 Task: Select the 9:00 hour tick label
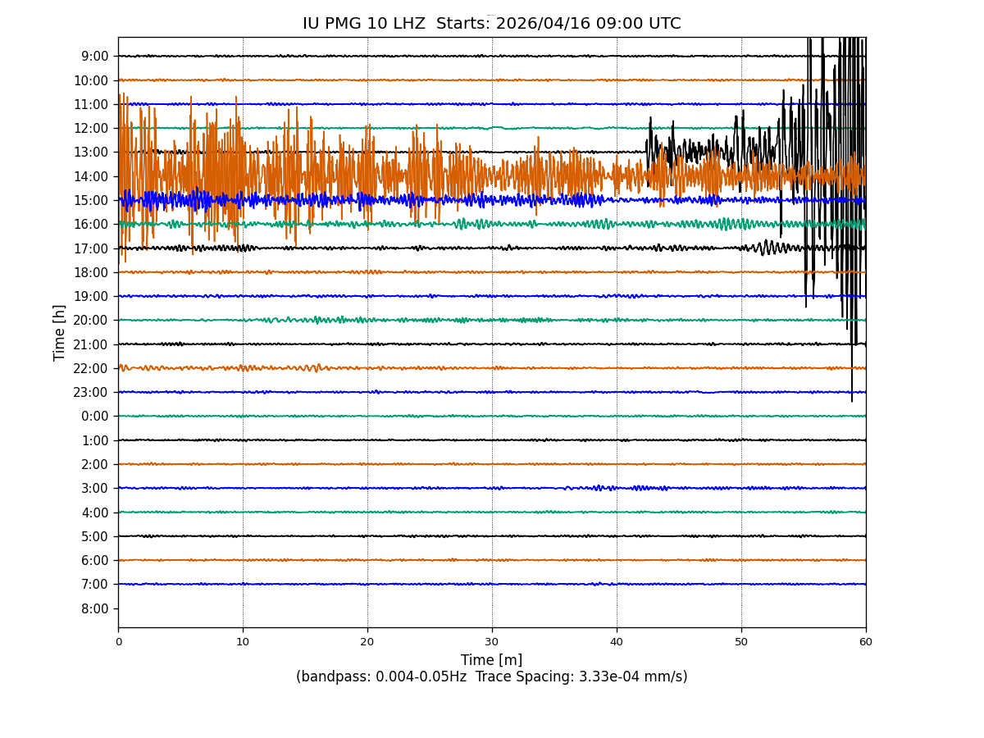point(94,57)
